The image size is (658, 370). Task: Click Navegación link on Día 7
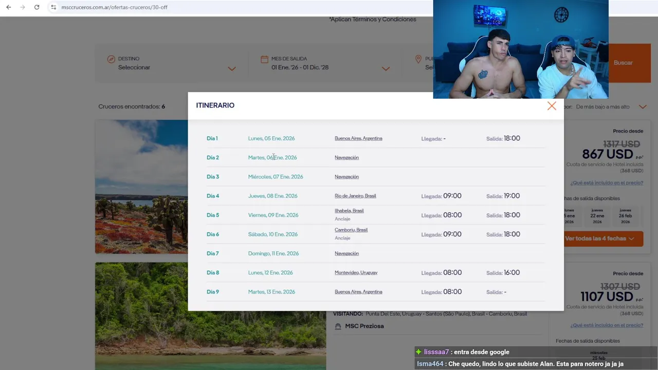click(x=346, y=253)
